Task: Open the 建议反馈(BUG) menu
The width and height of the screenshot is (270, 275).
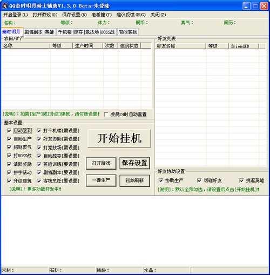Action: pyautogui.click(x=131, y=15)
